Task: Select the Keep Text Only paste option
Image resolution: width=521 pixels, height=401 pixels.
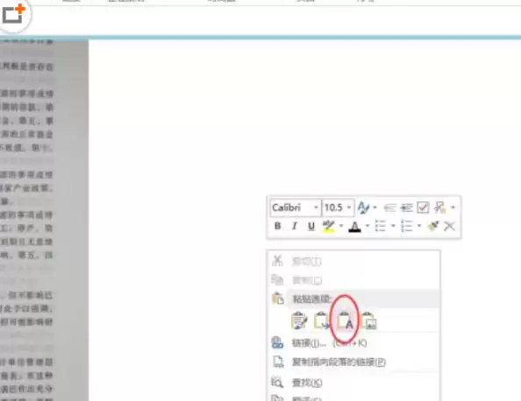Action: tap(345, 320)
